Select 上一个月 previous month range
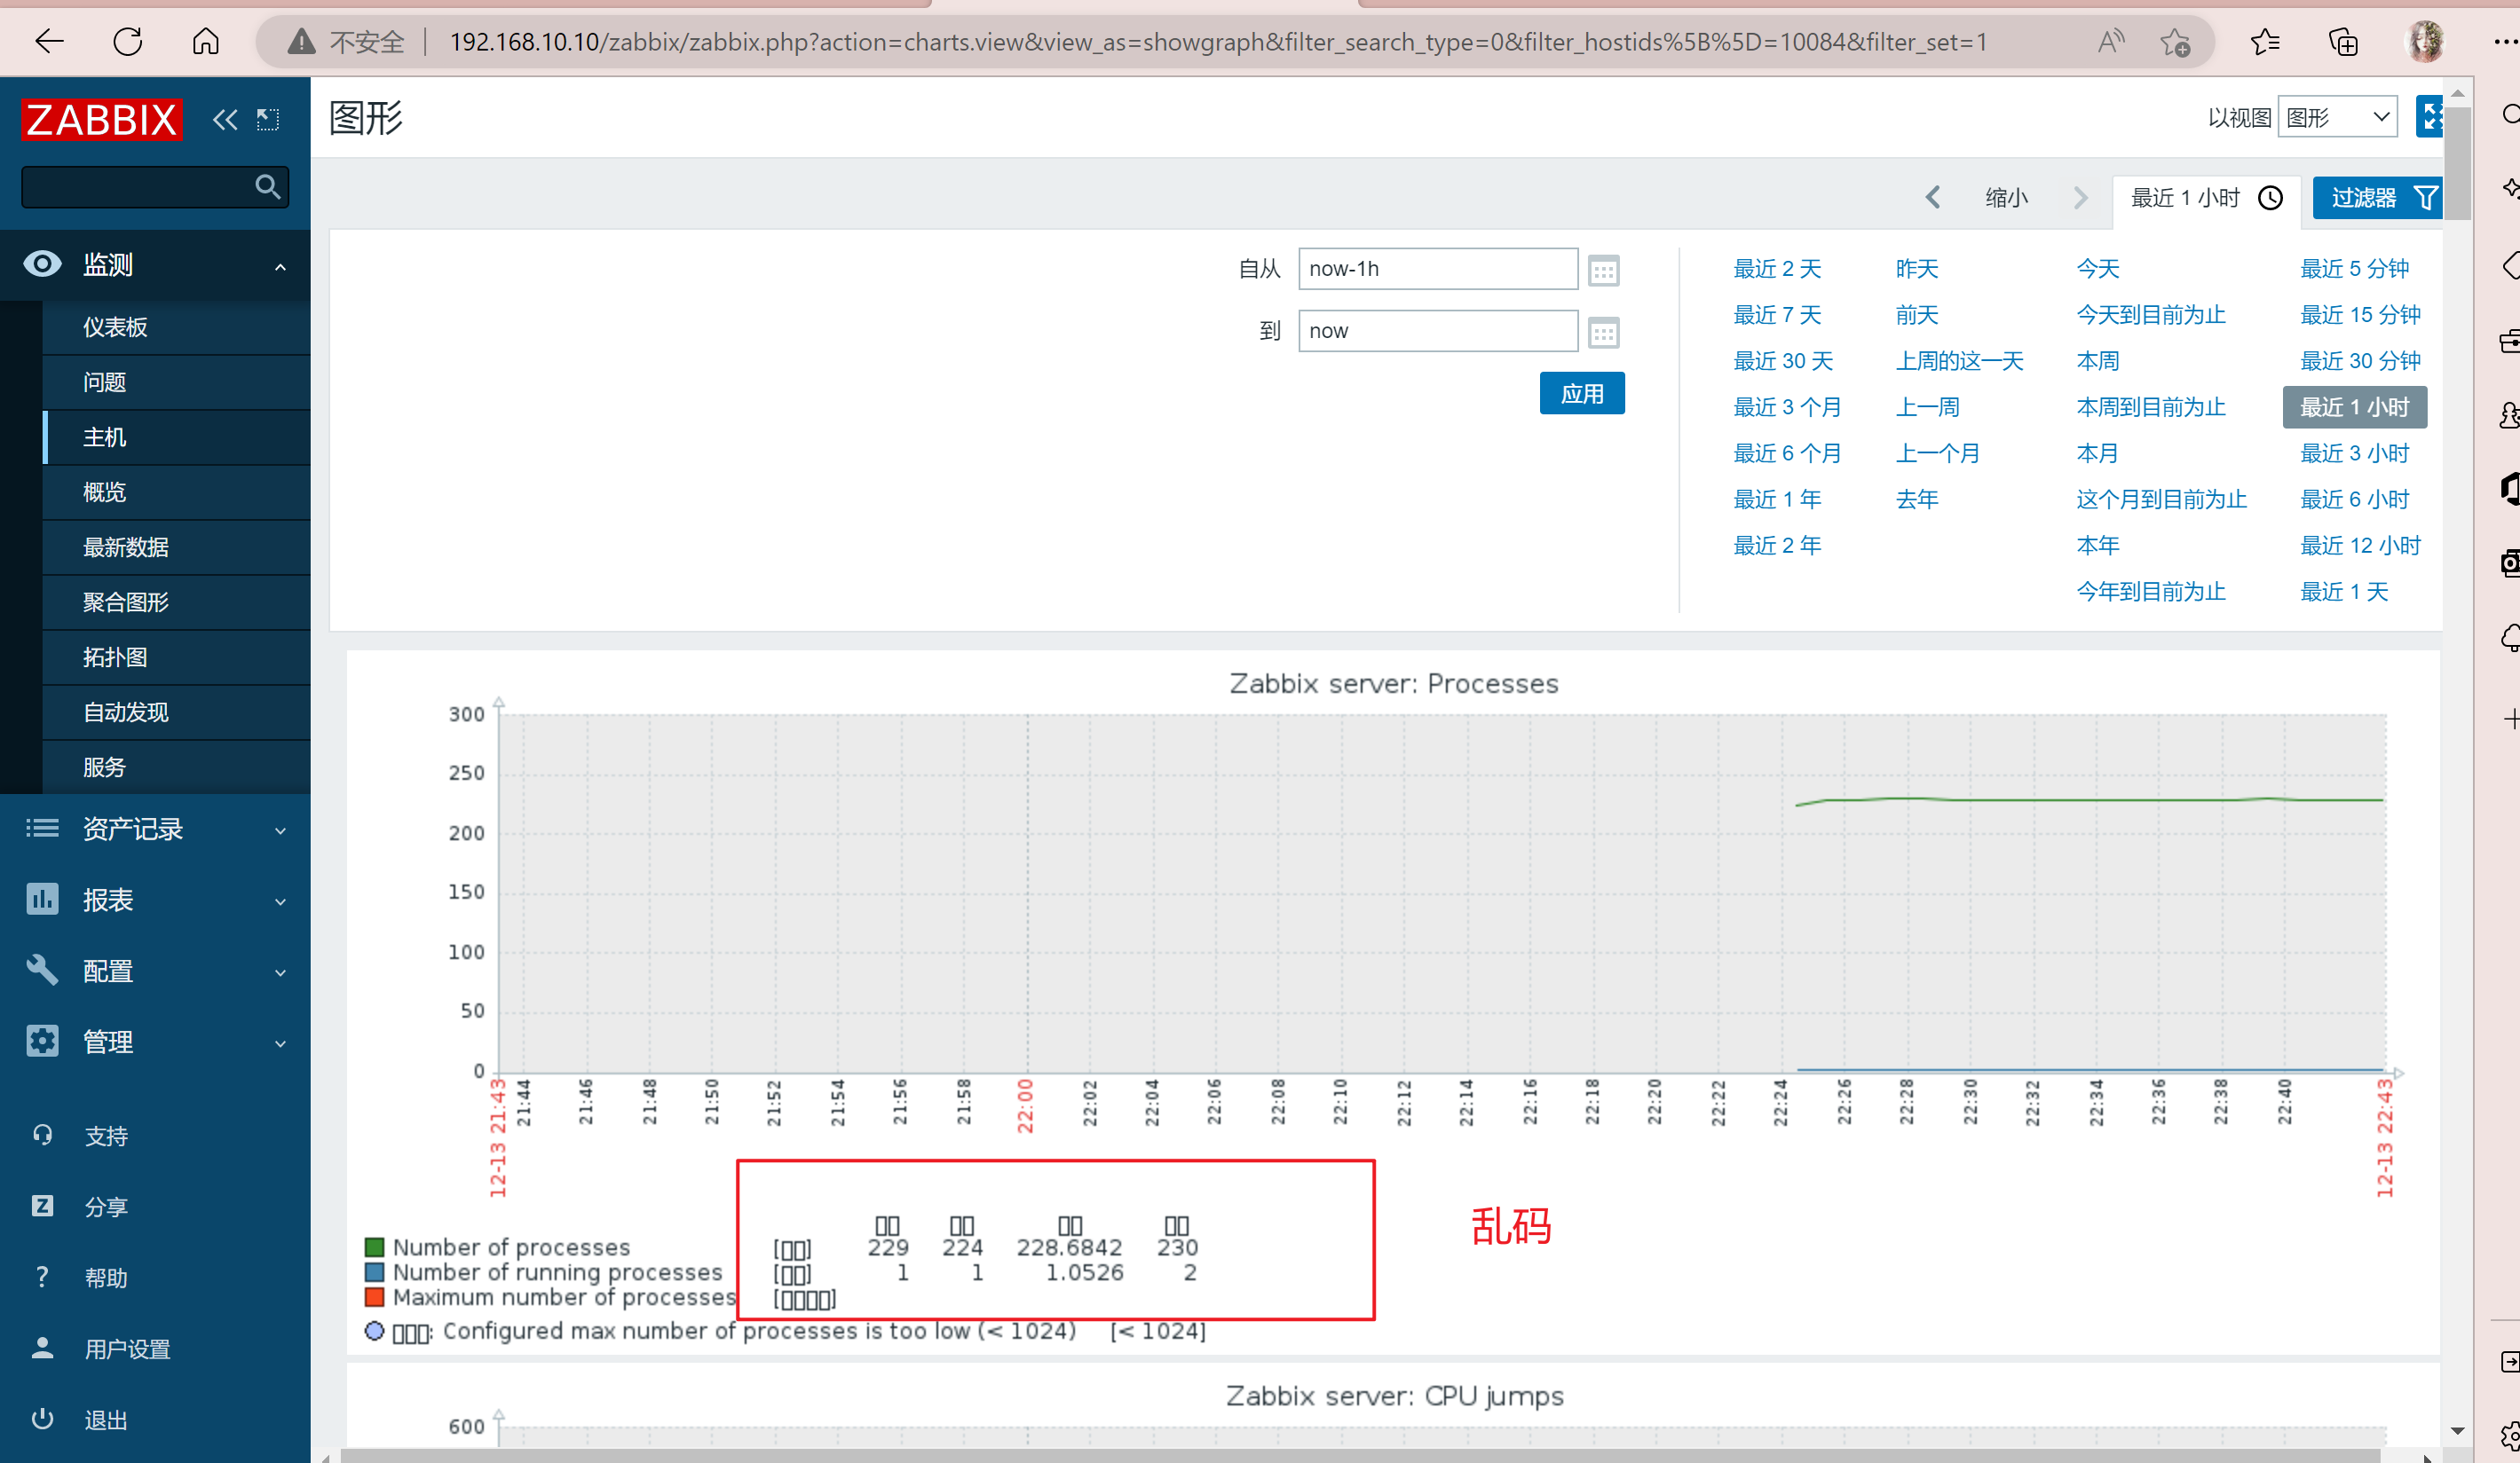 [x=1938, y=452]
